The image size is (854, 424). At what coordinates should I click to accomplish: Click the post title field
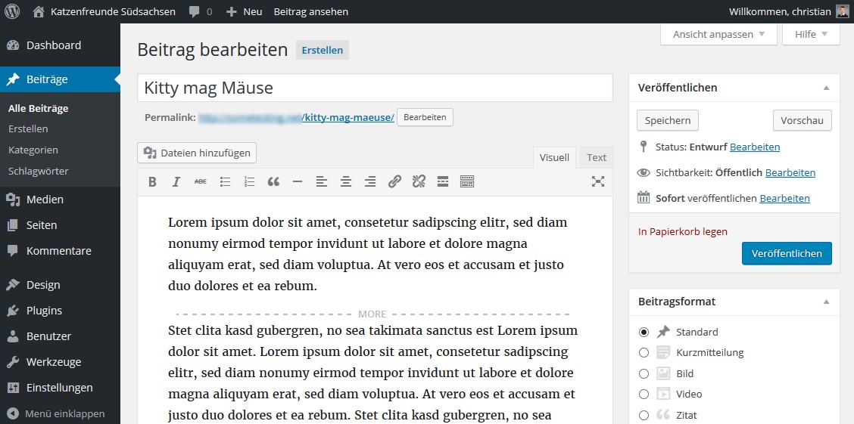(375, 88)
